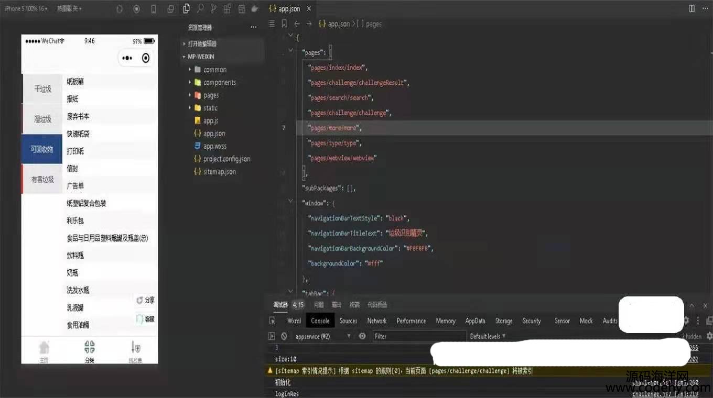The width and height of the screenshot is (713, 398).
Task: Click the mini program capsule close circle
Action: pos(146,58)
